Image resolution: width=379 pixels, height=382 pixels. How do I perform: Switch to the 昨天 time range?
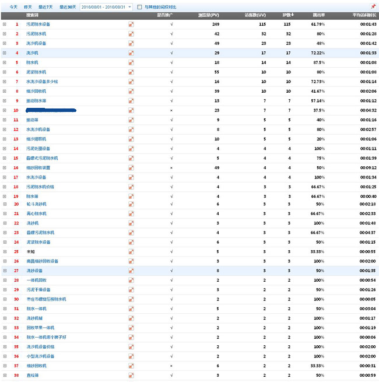28,6
